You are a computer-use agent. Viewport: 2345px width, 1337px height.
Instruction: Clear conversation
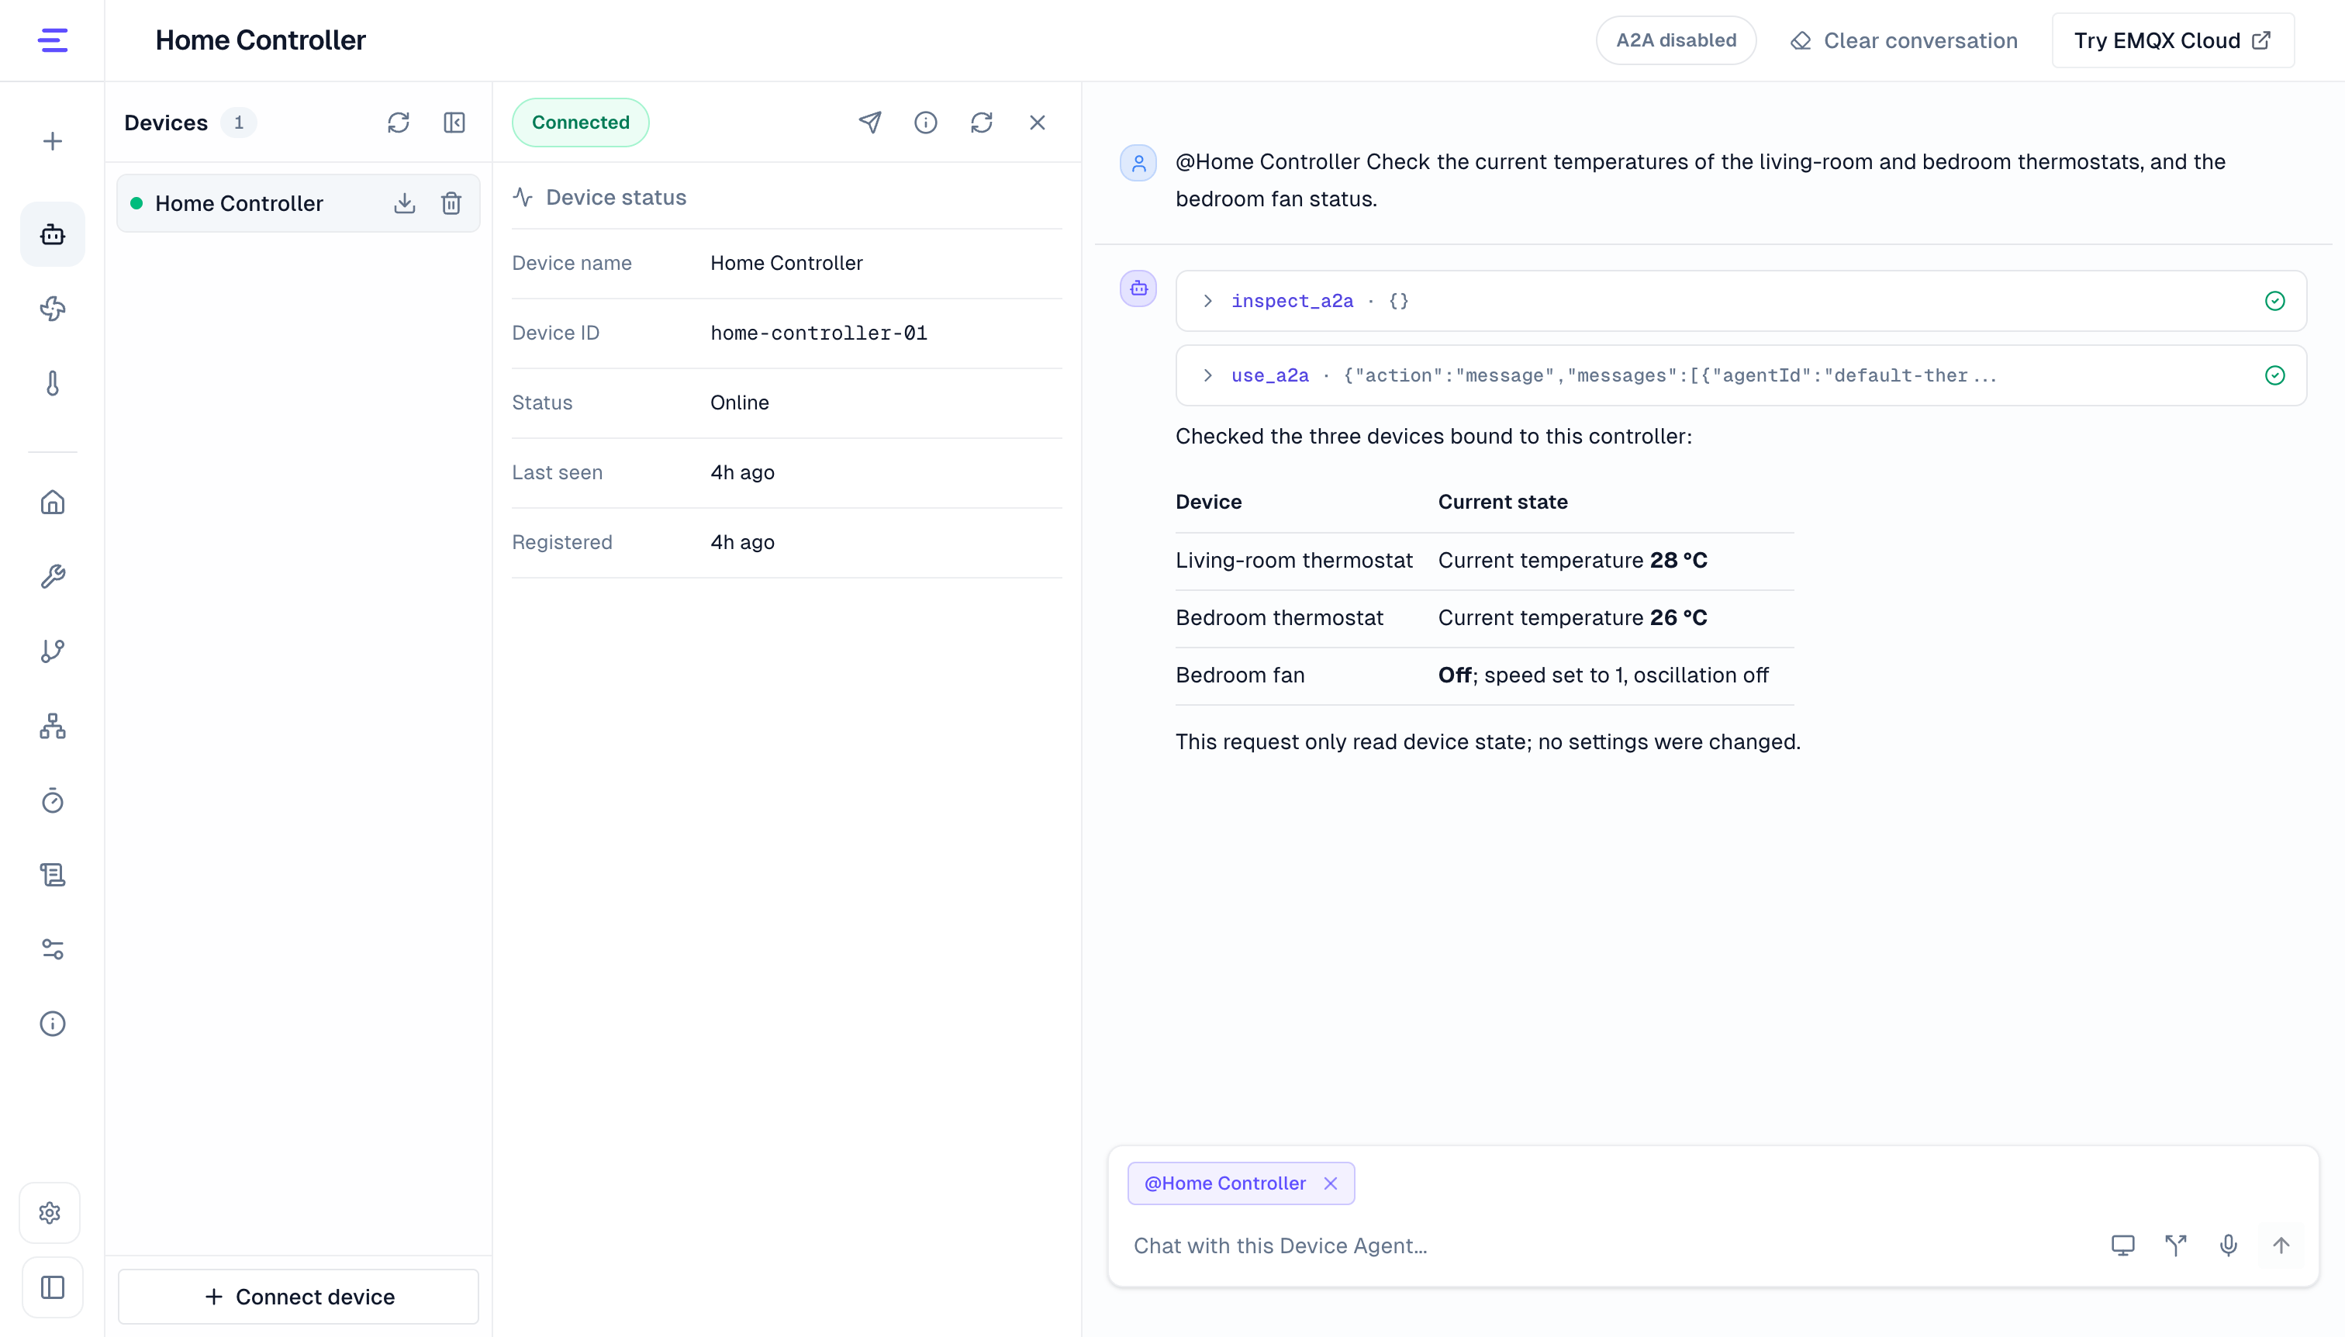click(x=1905, y=40)
